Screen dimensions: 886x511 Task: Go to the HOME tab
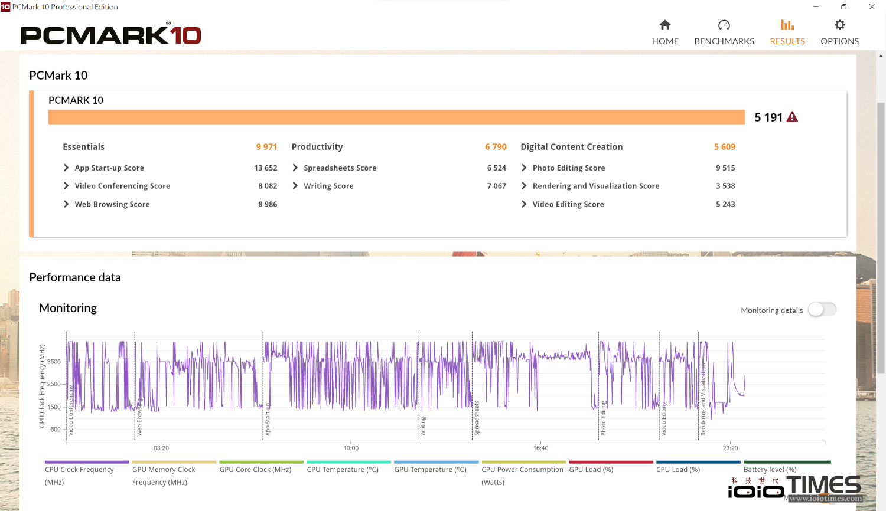point(665,41)
